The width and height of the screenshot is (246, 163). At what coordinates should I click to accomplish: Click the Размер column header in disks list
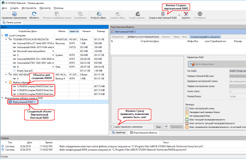101,31
